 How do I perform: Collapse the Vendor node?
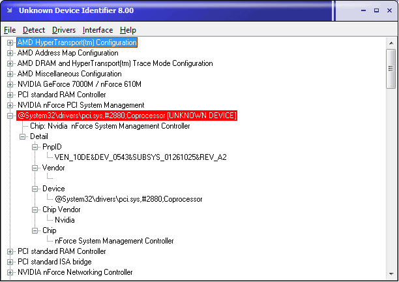tap(35, 168)
